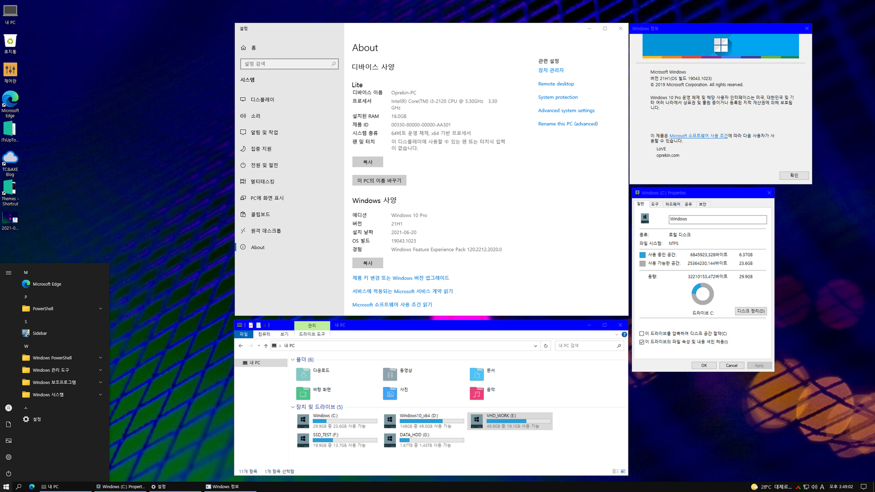
Task: Switch to the 보기 ribbon tab
Action: point(284,334)
